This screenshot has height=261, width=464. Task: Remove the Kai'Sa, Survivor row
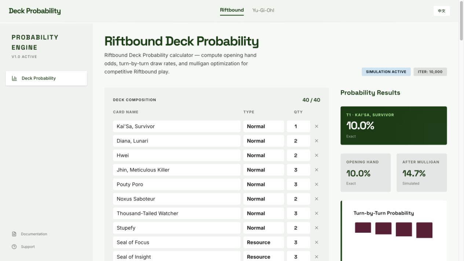[317, 126]
